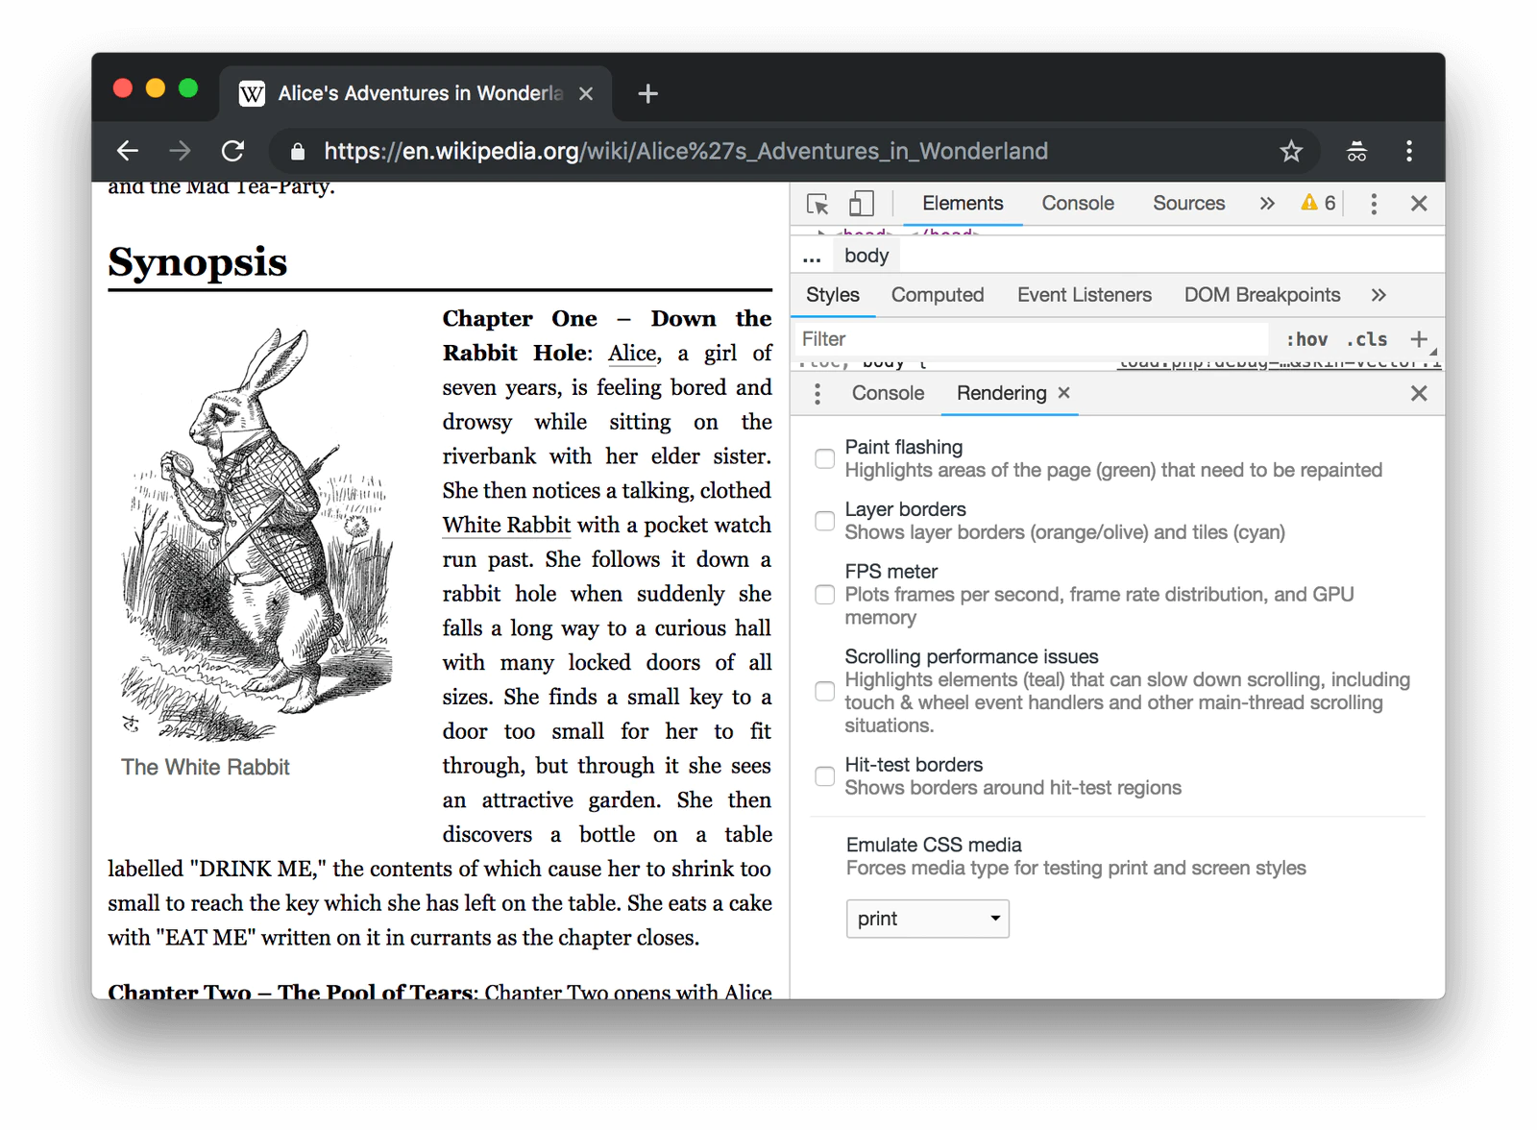Bookmark this page with star icon
1537x1130 pixels.
pyautogui.click(x=1291, y=151)
